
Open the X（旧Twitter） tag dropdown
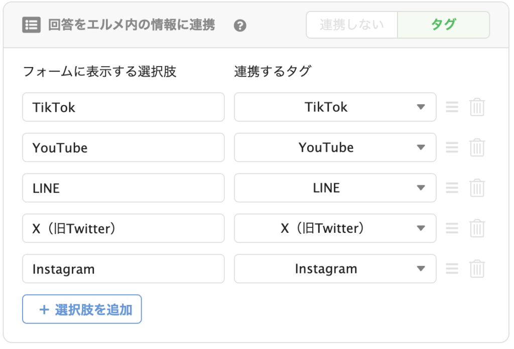pyautogui.click(x=335, y=228)
